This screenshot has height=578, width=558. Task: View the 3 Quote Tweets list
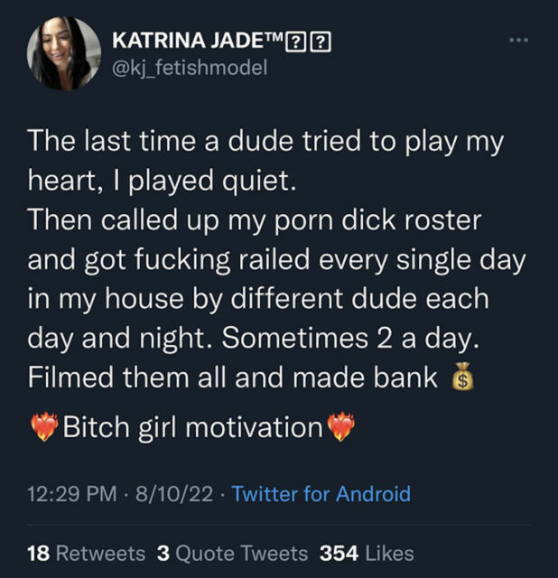click(232, 554)
